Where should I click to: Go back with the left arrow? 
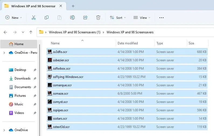[5, 32]
